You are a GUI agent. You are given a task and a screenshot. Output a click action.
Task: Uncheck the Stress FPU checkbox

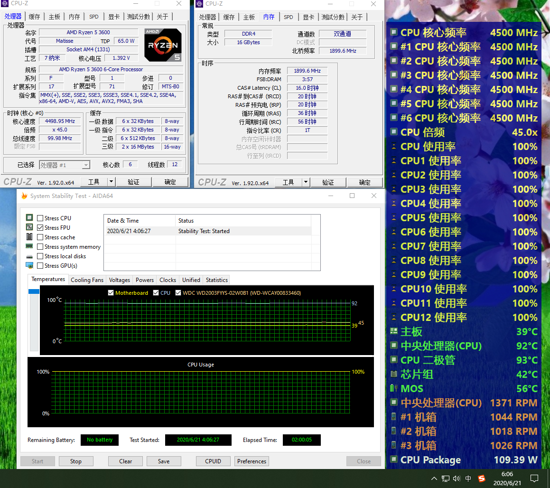(40, 228)
